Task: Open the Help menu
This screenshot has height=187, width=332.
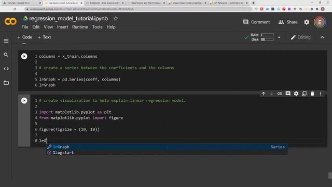Action: pos(111,27)
